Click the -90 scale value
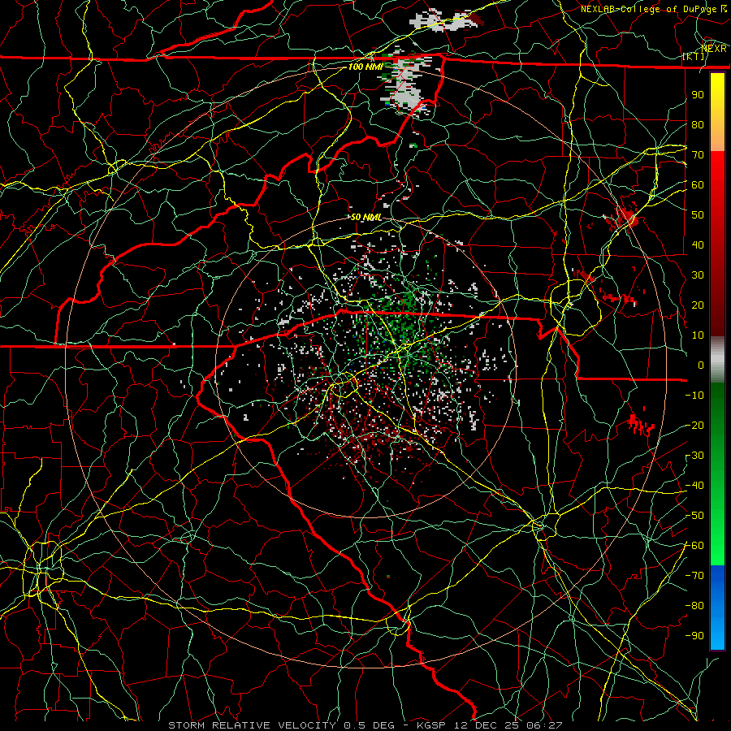The image size is (731, 731). click(694, 636)
